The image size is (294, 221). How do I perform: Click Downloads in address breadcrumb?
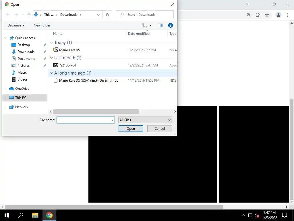69,15
